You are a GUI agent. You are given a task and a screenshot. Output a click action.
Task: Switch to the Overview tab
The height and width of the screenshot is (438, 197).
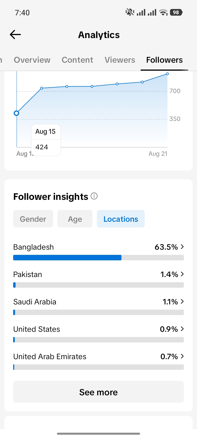32,60
